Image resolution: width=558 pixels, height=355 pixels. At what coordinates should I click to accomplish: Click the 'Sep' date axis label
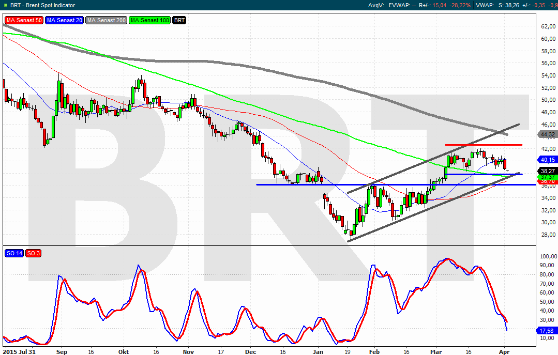tap(62, 352)
